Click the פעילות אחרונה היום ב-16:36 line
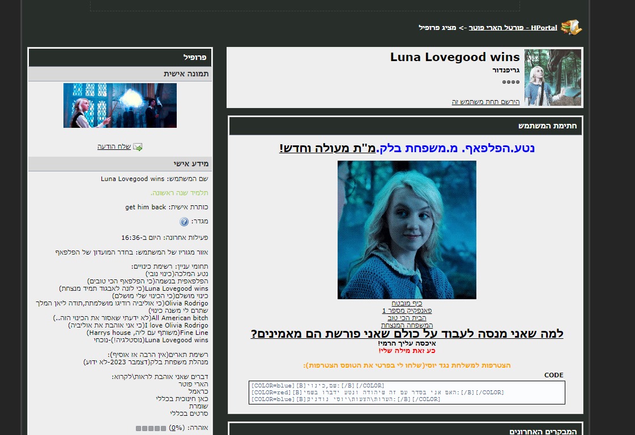The width and height of the screenshot is (635, 435). pos(164,238)
